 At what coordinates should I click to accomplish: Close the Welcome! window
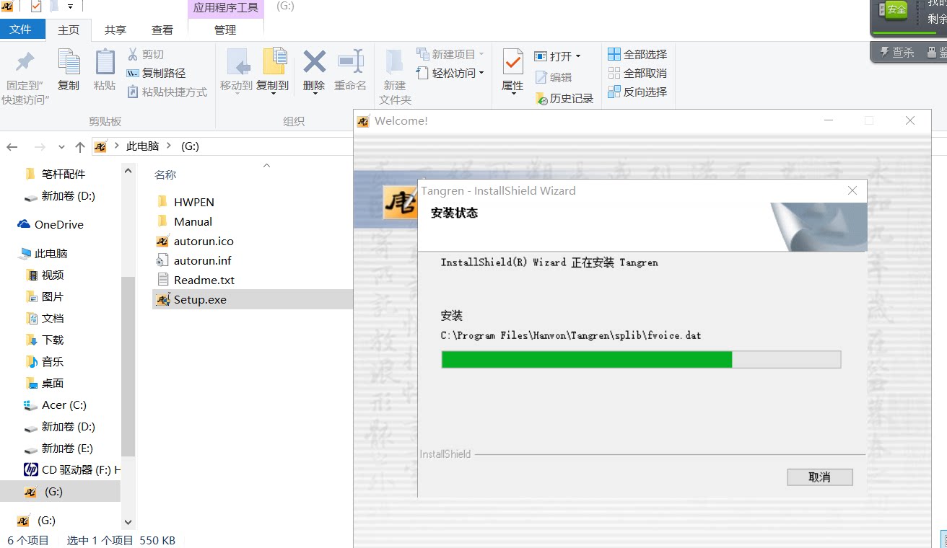click(910, 120)
